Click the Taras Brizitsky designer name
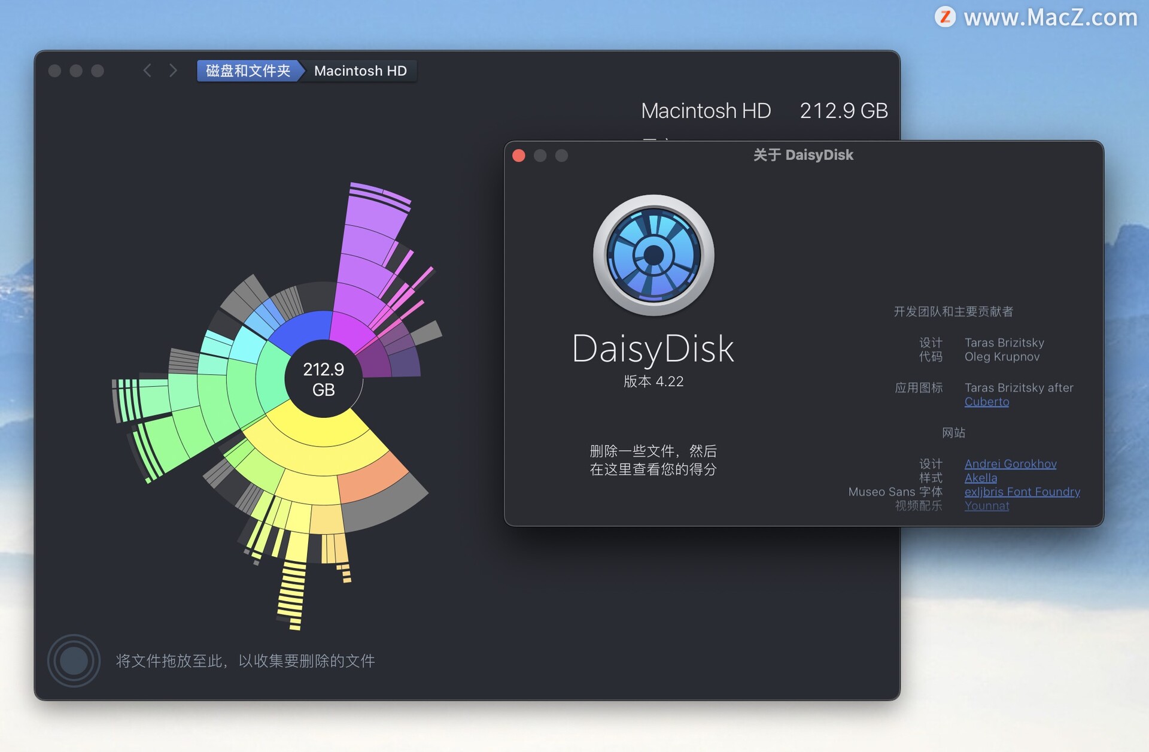 [1004, 342]
